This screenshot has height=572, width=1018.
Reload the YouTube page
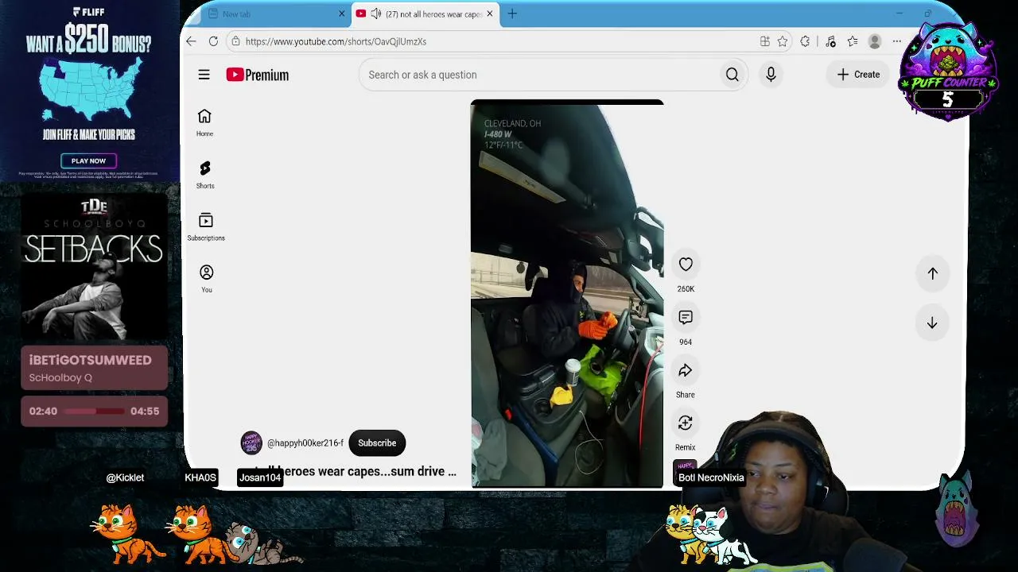pos(213,41)
